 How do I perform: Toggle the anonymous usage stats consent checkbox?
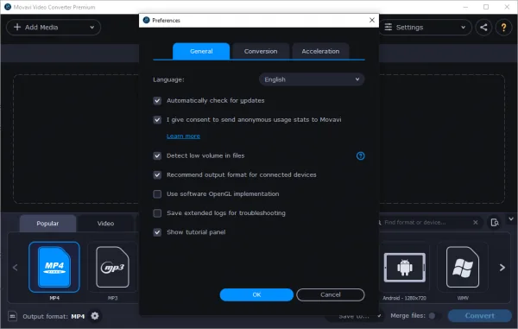tap(157, 119)
